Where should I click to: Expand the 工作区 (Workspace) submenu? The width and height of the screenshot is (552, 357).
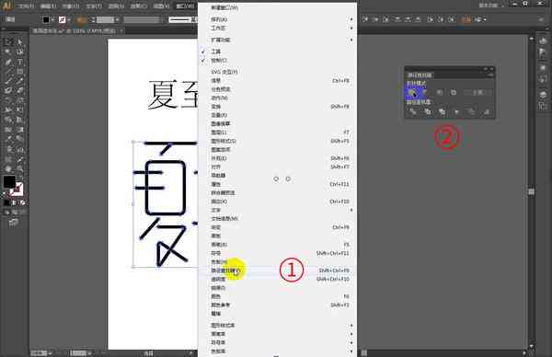click(277, 28)
